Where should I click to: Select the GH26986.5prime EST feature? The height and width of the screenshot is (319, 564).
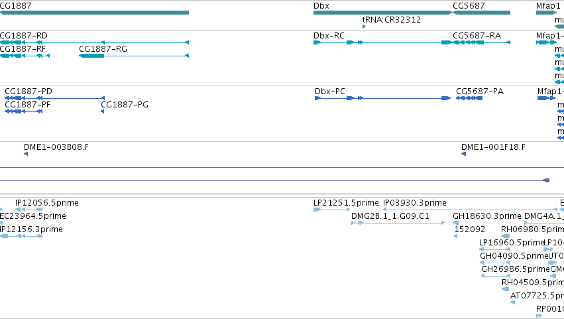496,276
